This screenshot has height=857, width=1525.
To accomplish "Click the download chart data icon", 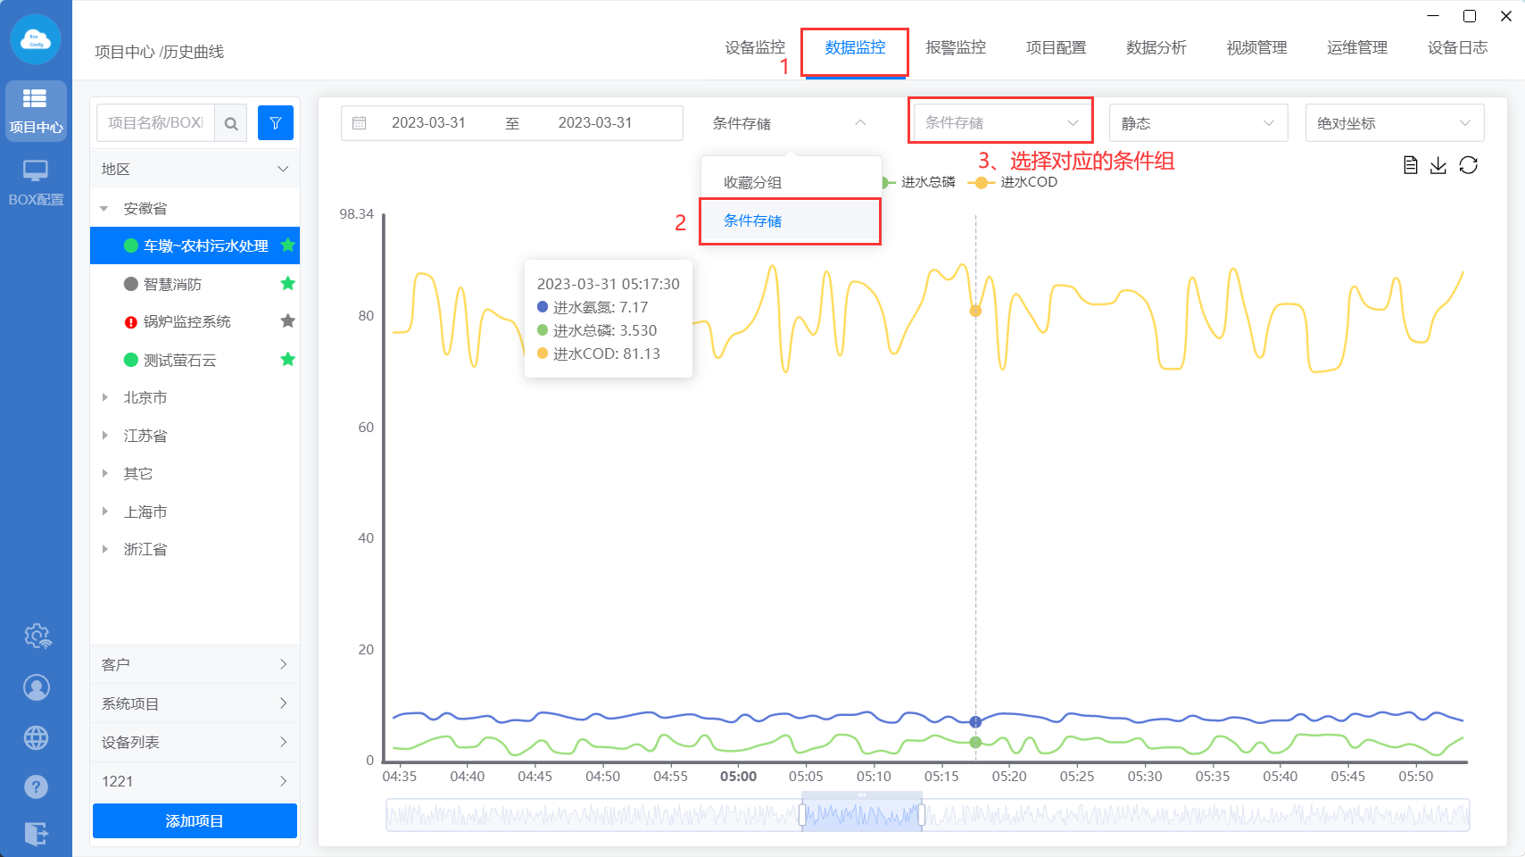I will click(x=1438, y=165).
